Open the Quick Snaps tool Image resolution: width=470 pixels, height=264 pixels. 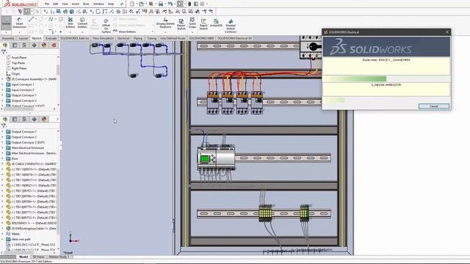click(x=192, y=23)
